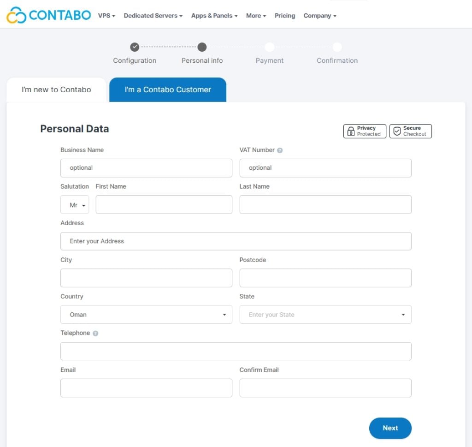472x447 pixels.
Task: Click the optional Business Name field
Action: (x=146, y=168)
